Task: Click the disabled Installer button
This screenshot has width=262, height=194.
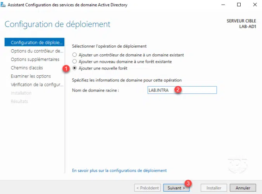Action: click(214, 188)
